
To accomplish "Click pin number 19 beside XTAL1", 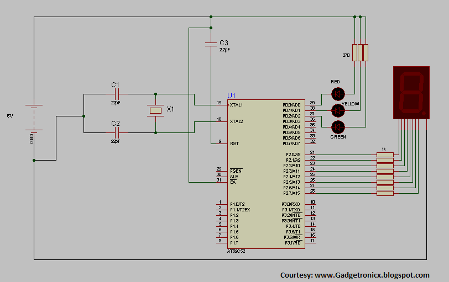I will coord(219,103).
